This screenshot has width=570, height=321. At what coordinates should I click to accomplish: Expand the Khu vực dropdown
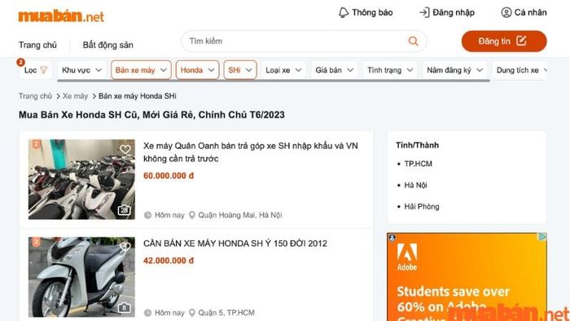[81, 70]
